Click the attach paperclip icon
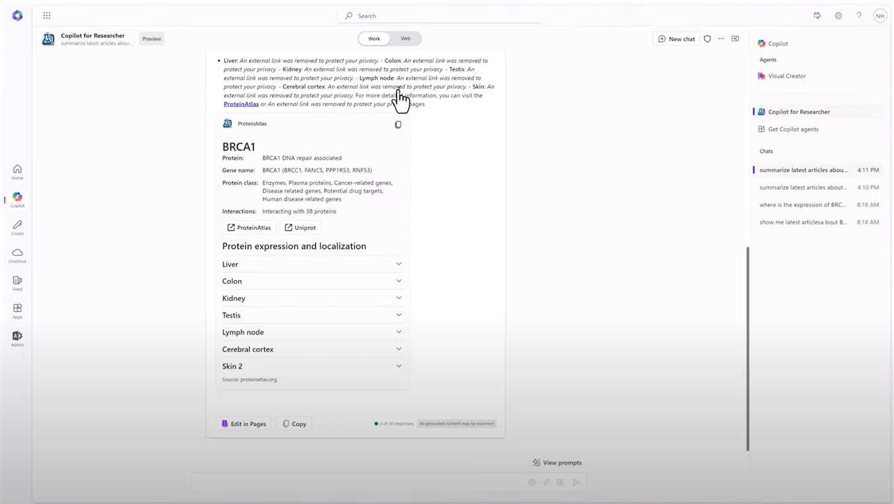Image resolution: width=894 pixels, height=504 pixels. pyautogui.click(x=546, y=483)
